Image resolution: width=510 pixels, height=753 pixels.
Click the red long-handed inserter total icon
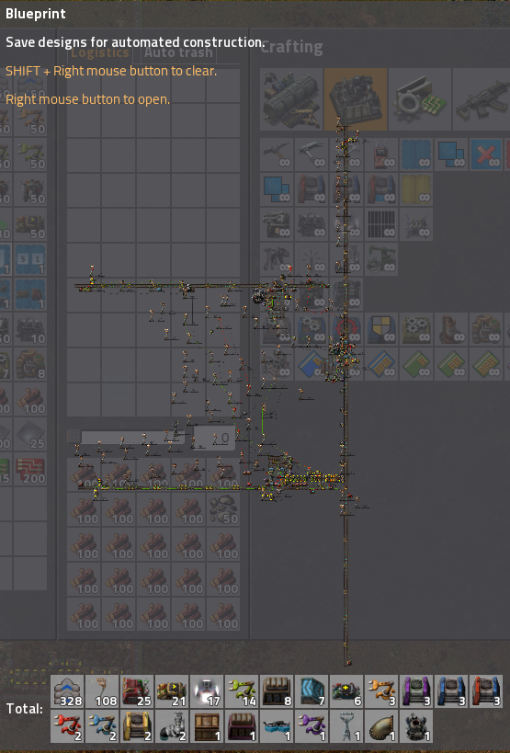[67, 726]
